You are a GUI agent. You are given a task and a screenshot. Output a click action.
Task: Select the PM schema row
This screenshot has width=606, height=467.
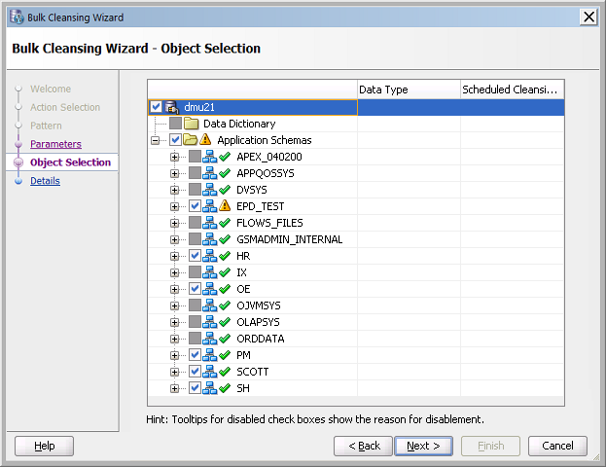(x=243, y=355)
